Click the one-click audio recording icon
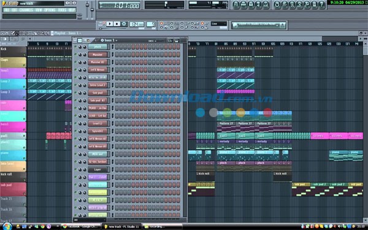This screenshot has height=230, width=368. [307, 5]
